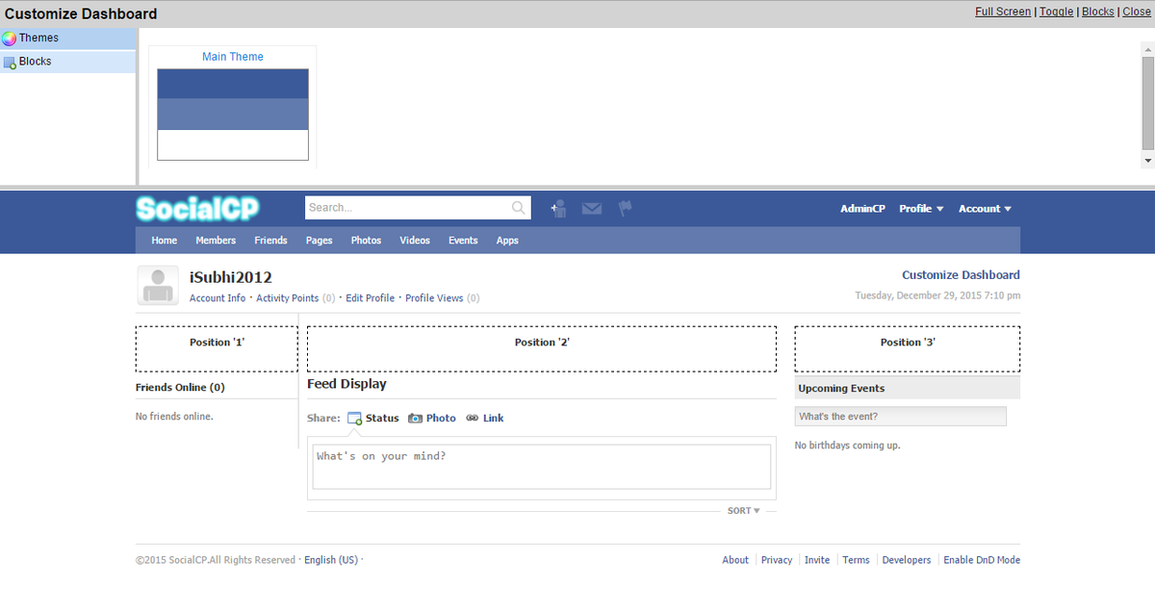Click the search magnifier icon
This screenshot has width=1155, height=614.
coord(519,207)
